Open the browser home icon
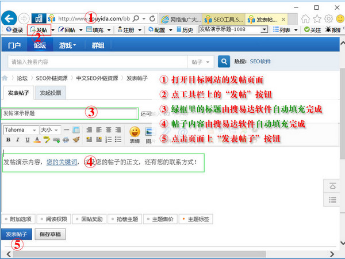The height and width of the screenshot is (259, 345). (305, 19)
